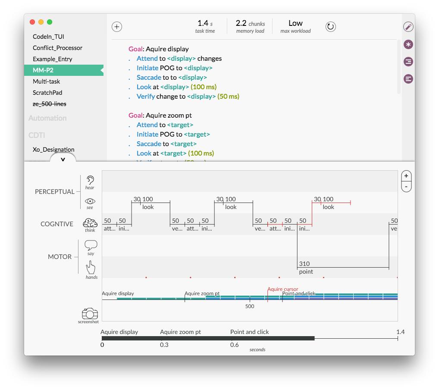
Task: Capture the timeline with the screenshot camera icon
Action: 89,314
